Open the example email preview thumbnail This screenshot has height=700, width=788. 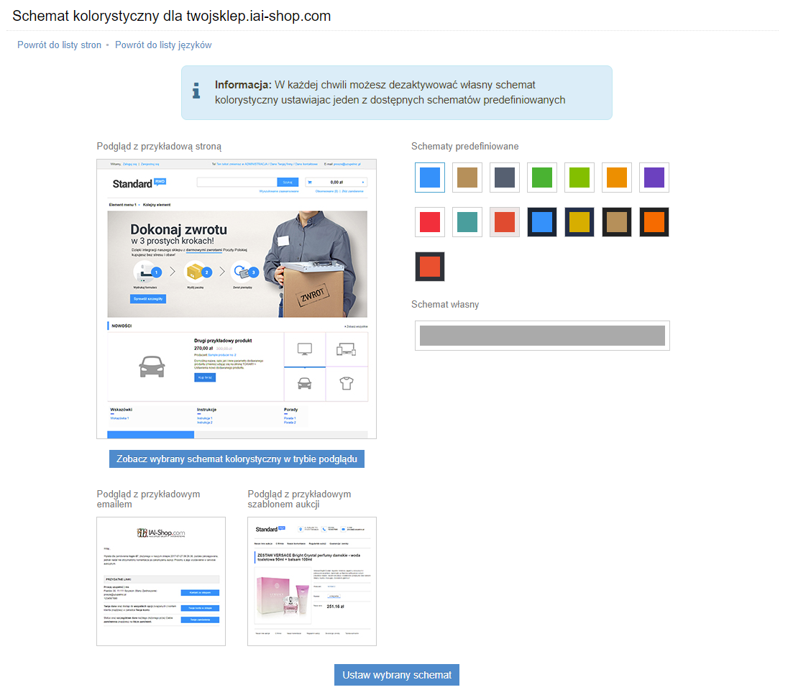point(161,581)
